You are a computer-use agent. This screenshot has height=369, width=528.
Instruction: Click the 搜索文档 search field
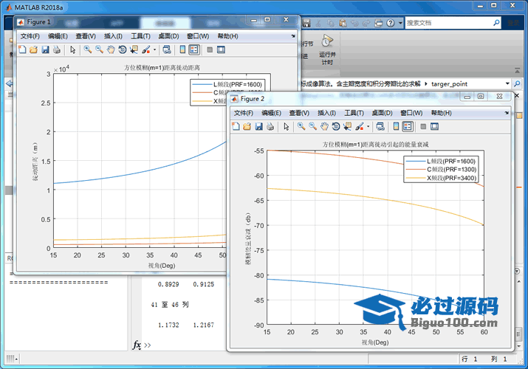448,23
